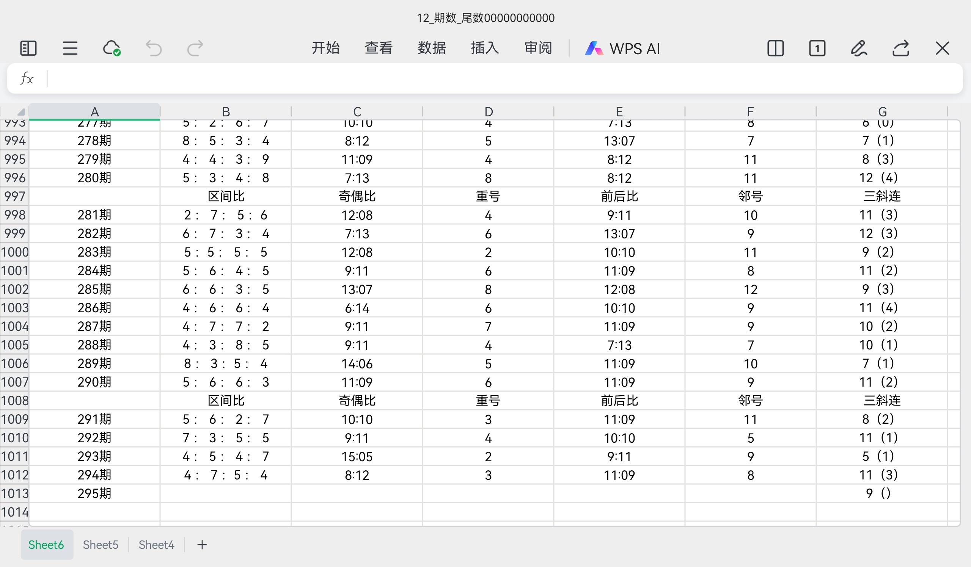This screenshot has height=567, width=971.
Task: Switch to the 数据 tab
Action: 432,48
